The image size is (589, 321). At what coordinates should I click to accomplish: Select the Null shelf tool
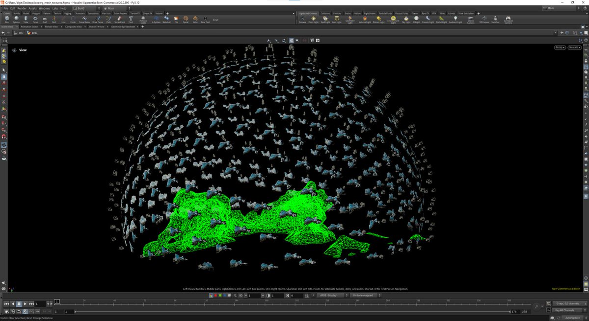tap(54, 20)
